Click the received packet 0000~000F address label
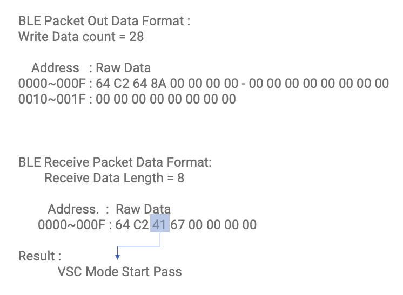Image resolution: width=403 pixels, height=295 pixels. [71, 225]
